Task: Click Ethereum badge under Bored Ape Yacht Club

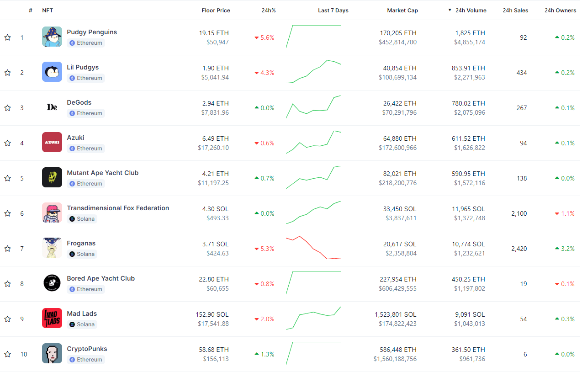Action: [86, 289]
